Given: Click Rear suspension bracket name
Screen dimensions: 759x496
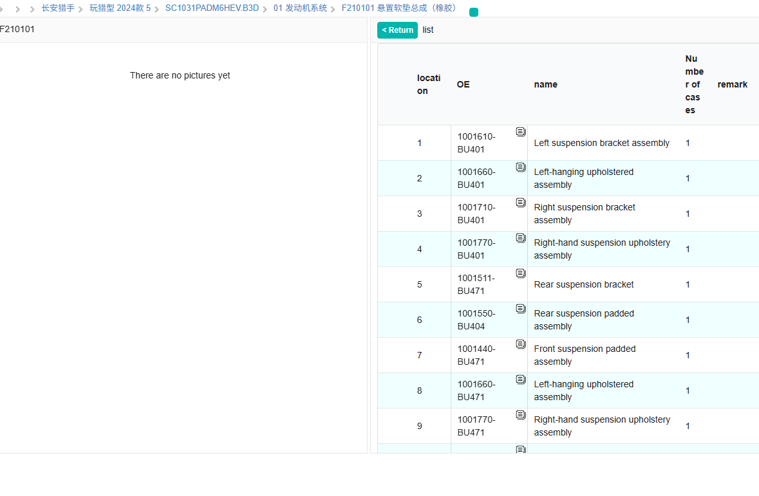Looking at the screenshot, I should tap(584, 284).
